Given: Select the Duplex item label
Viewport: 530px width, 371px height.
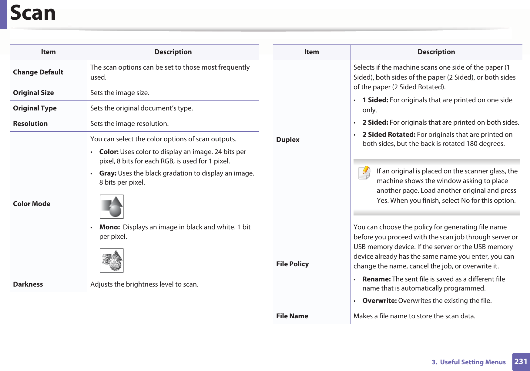Looking at the screenshot, I should point(288,140).
